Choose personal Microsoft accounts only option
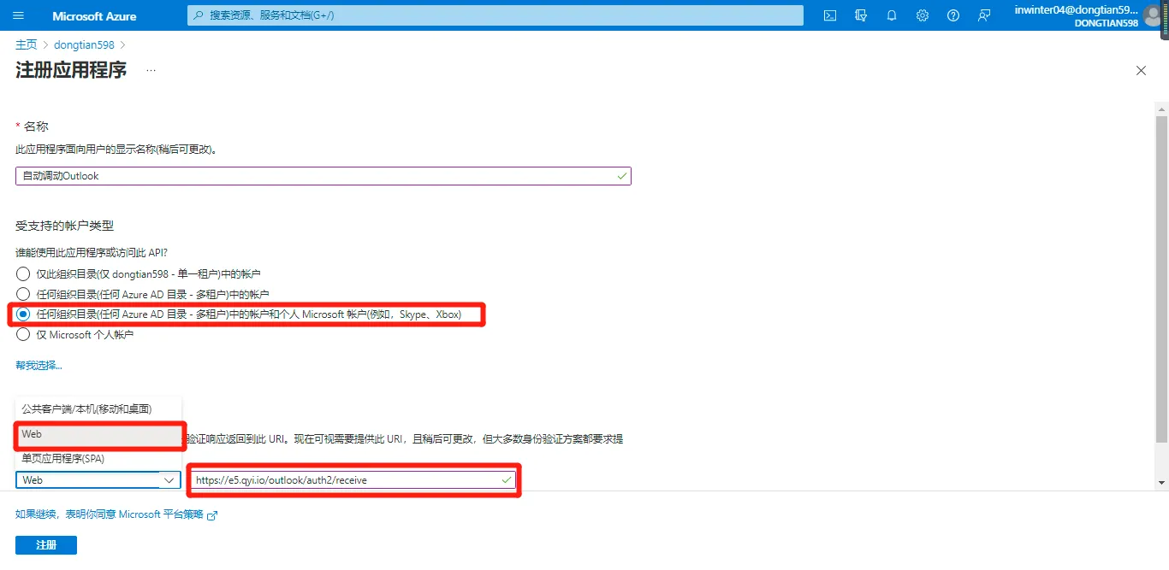This screenshot has width=1169, height=570. pos(23,335)
